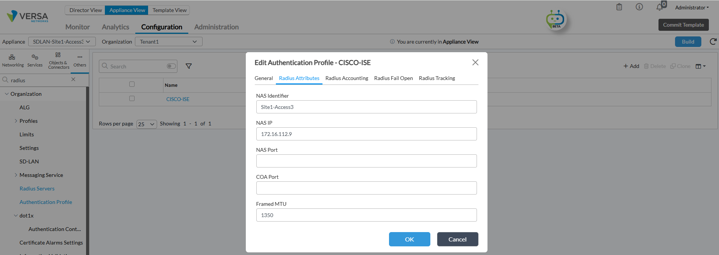Switch to the Radius Fail Open tab
The width and height of the screenshot is (719, 255).
click(394, 78)
